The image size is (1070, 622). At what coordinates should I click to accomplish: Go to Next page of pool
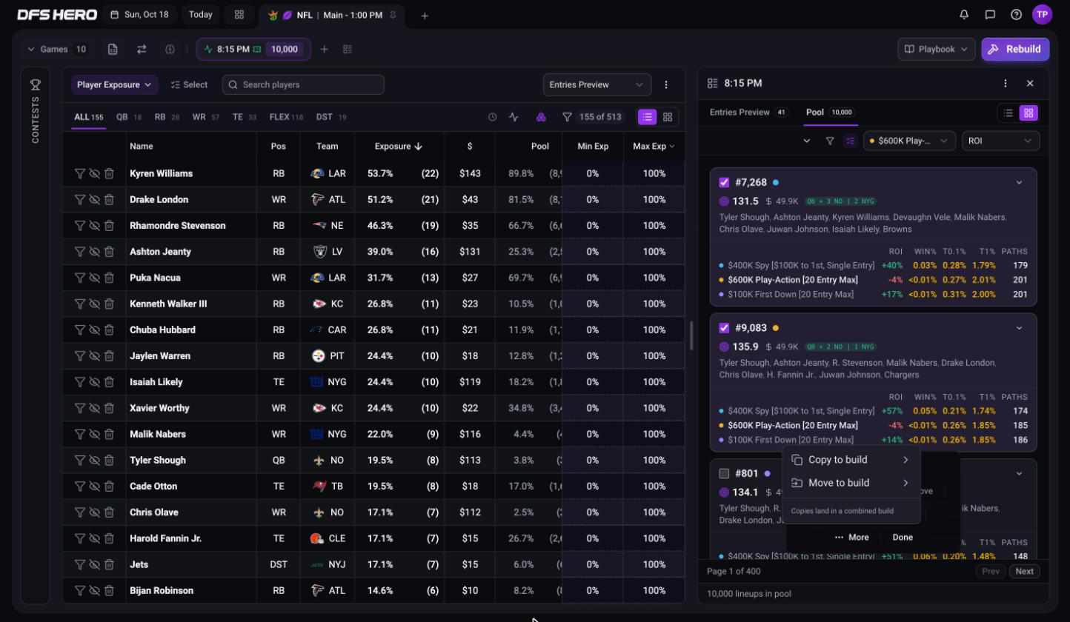[x=1025, y=571]
